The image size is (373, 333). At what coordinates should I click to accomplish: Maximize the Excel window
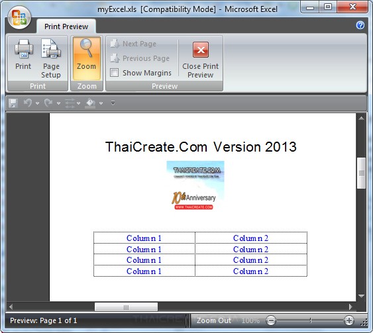(328, 7)
